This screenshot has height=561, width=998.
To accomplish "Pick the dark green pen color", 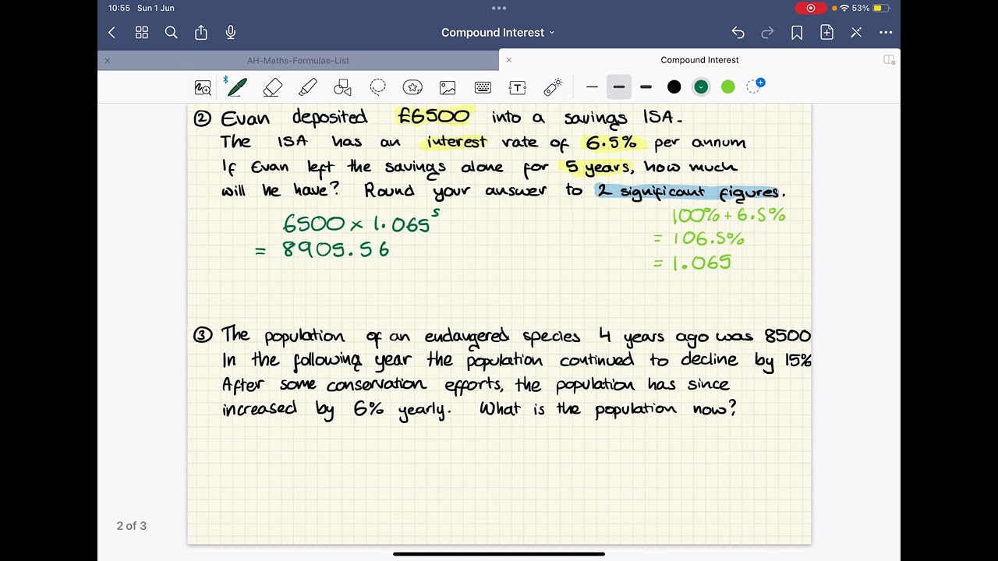I will point(701,87).
